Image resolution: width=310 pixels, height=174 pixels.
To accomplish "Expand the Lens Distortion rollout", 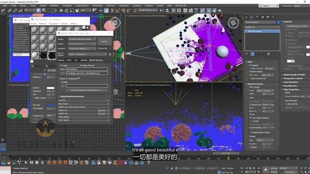I will pos(291,82).
